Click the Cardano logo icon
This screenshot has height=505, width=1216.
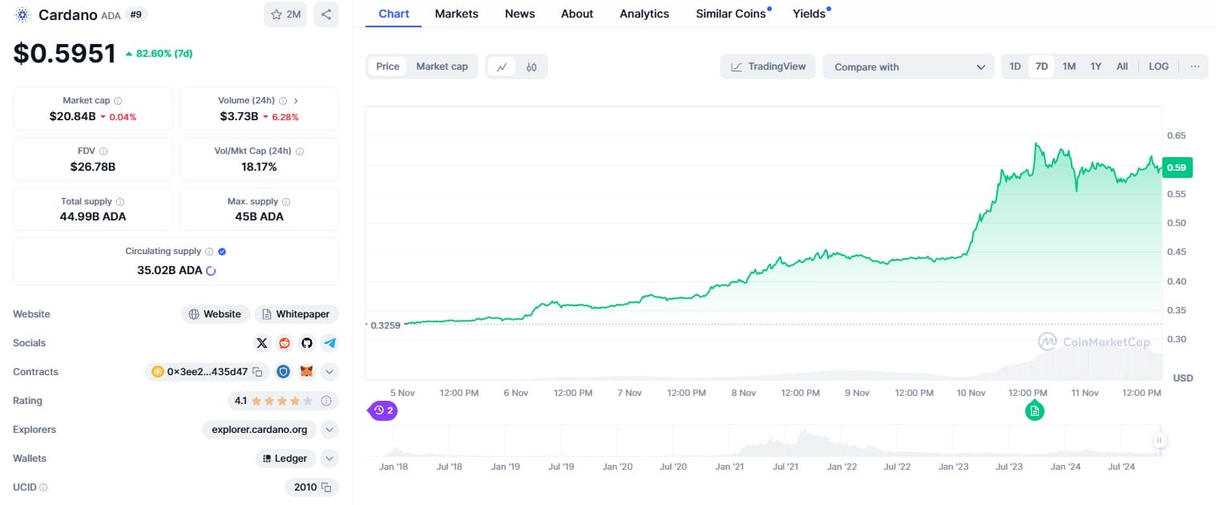22,14
